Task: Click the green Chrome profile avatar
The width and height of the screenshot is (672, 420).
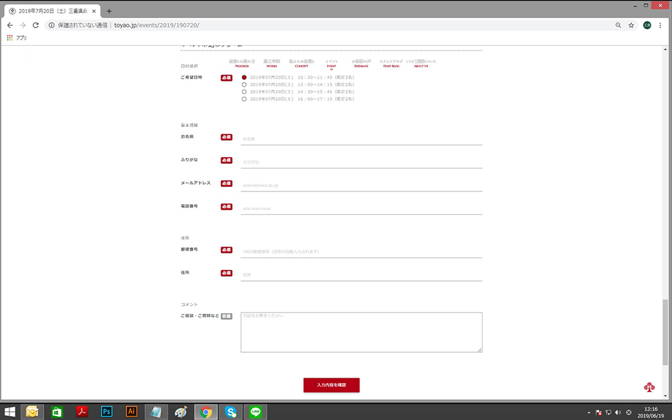Action: click(x=647, y=25)
